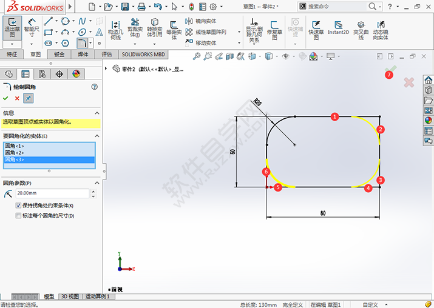Image resolution: width=434 pixels, height=308 pixels.
Task: Collapse the 信息 section
Action: pyautogui.click(x=96, y=113)
